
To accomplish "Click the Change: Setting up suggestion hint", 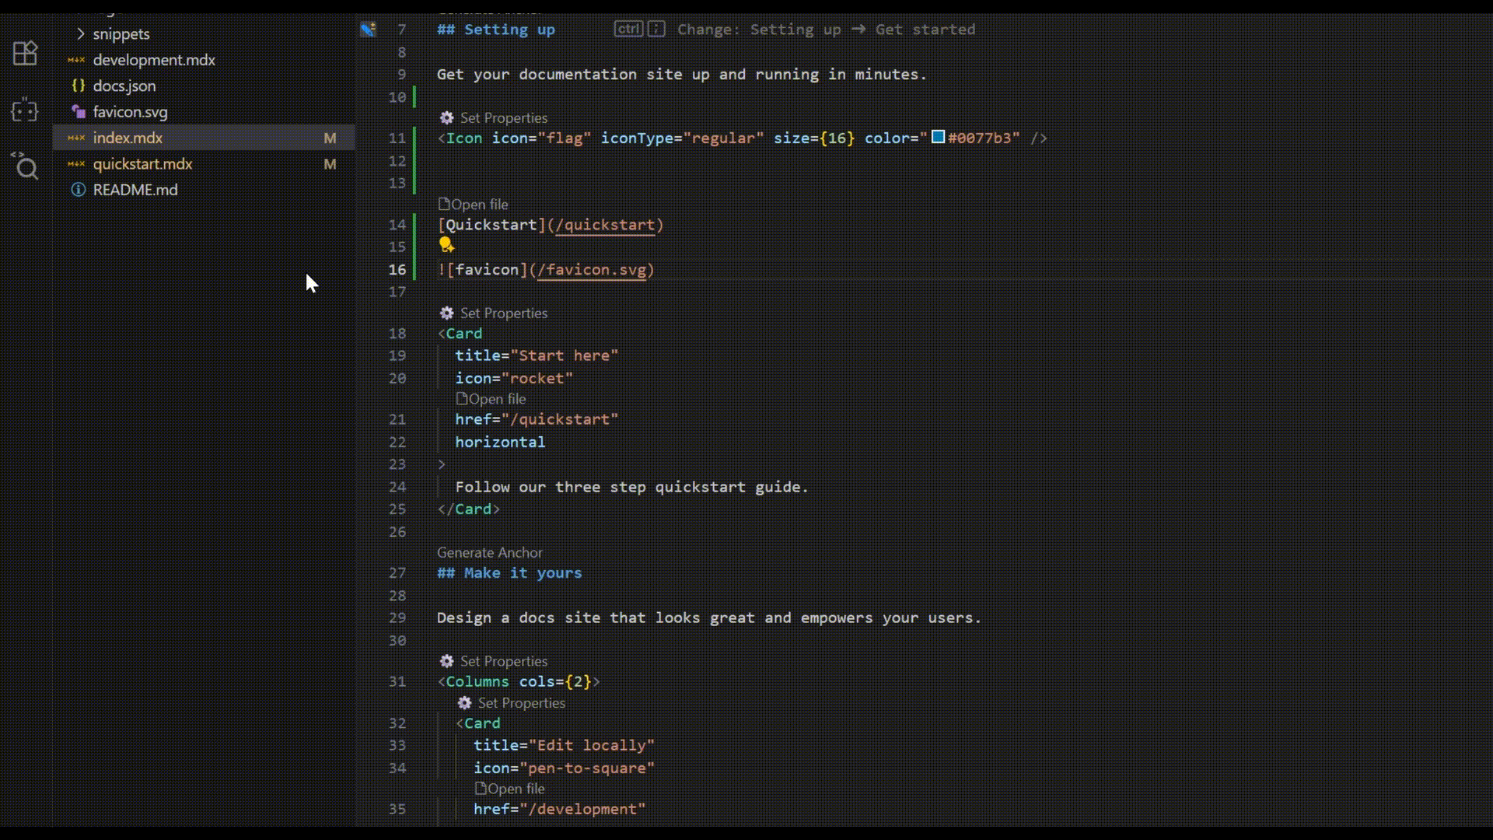I will coord(826,30).
